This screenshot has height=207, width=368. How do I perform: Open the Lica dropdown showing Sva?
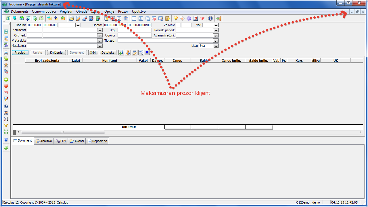[x=216, y=46]
